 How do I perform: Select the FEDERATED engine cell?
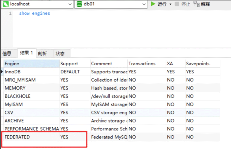pos(32,137)
